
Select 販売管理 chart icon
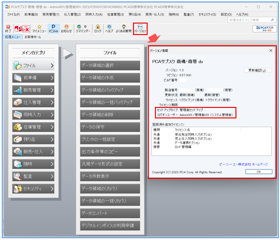click(18, 90)
